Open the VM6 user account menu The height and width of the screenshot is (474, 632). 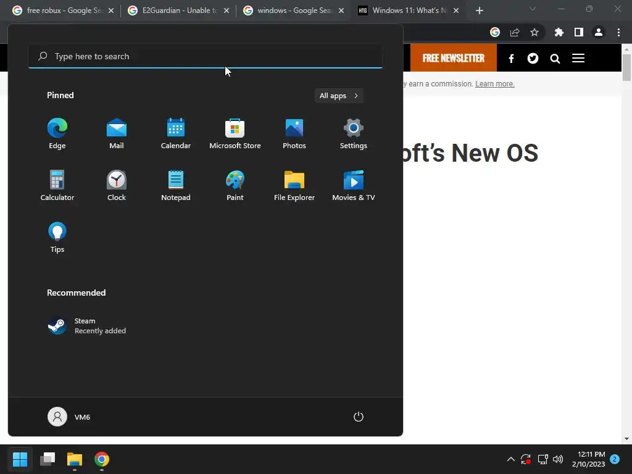point(69,417)
